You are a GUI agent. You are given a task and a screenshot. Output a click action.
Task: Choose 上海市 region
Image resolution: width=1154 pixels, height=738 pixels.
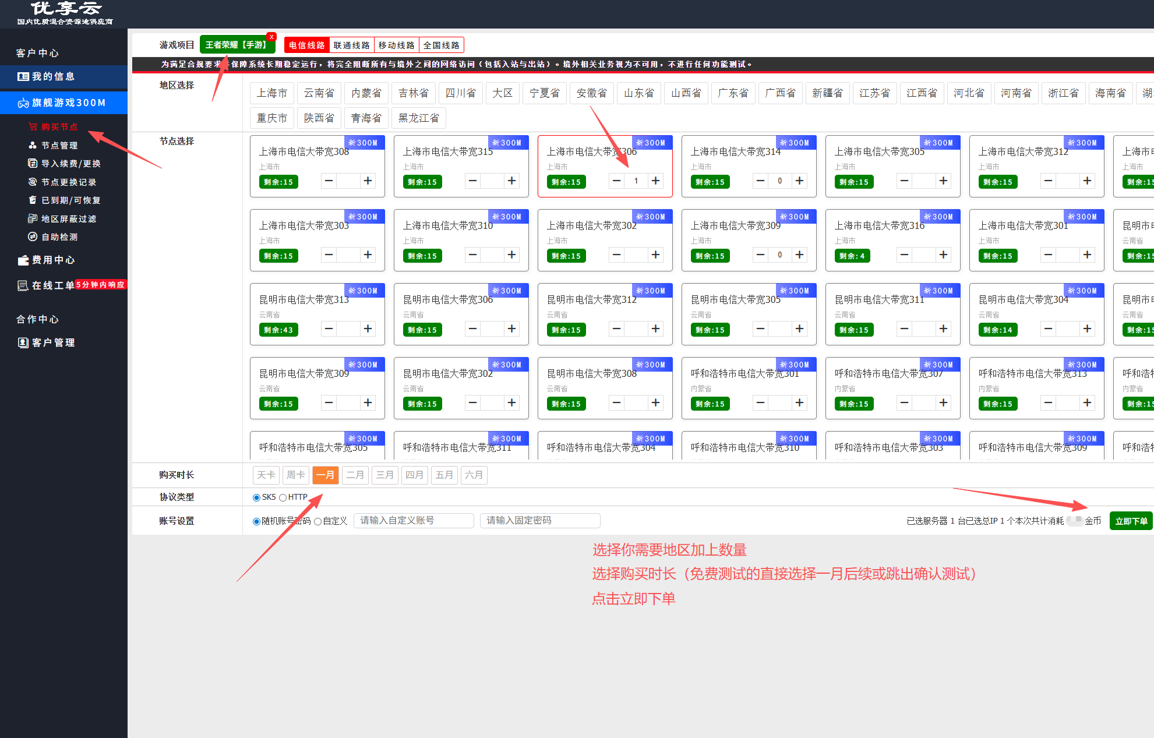coord(272,93)
